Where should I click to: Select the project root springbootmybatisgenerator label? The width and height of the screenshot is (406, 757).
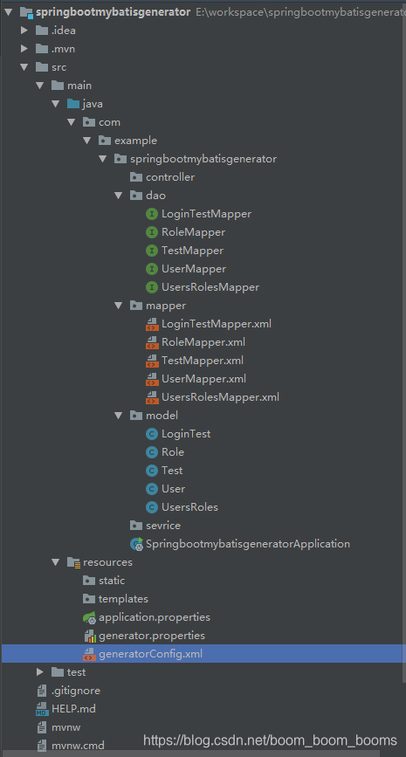(113, 12)
